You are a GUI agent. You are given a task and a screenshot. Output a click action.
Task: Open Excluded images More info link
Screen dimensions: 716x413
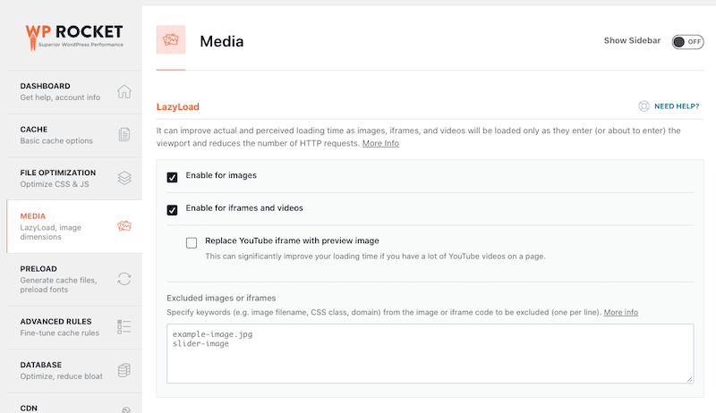(620, 312)
